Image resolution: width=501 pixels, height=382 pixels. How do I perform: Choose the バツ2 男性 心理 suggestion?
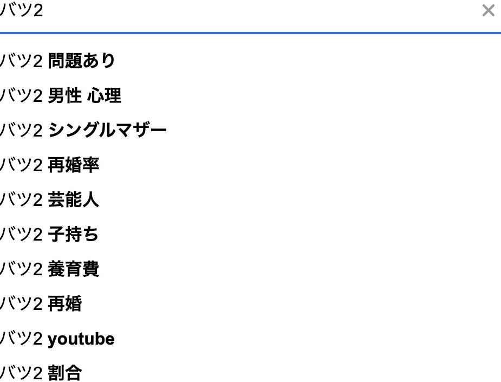pos(60,96)
